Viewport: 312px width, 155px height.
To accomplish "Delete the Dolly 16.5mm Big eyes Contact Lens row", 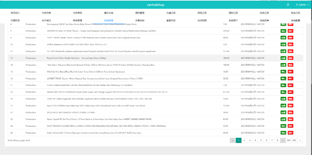I will [291, 133].
